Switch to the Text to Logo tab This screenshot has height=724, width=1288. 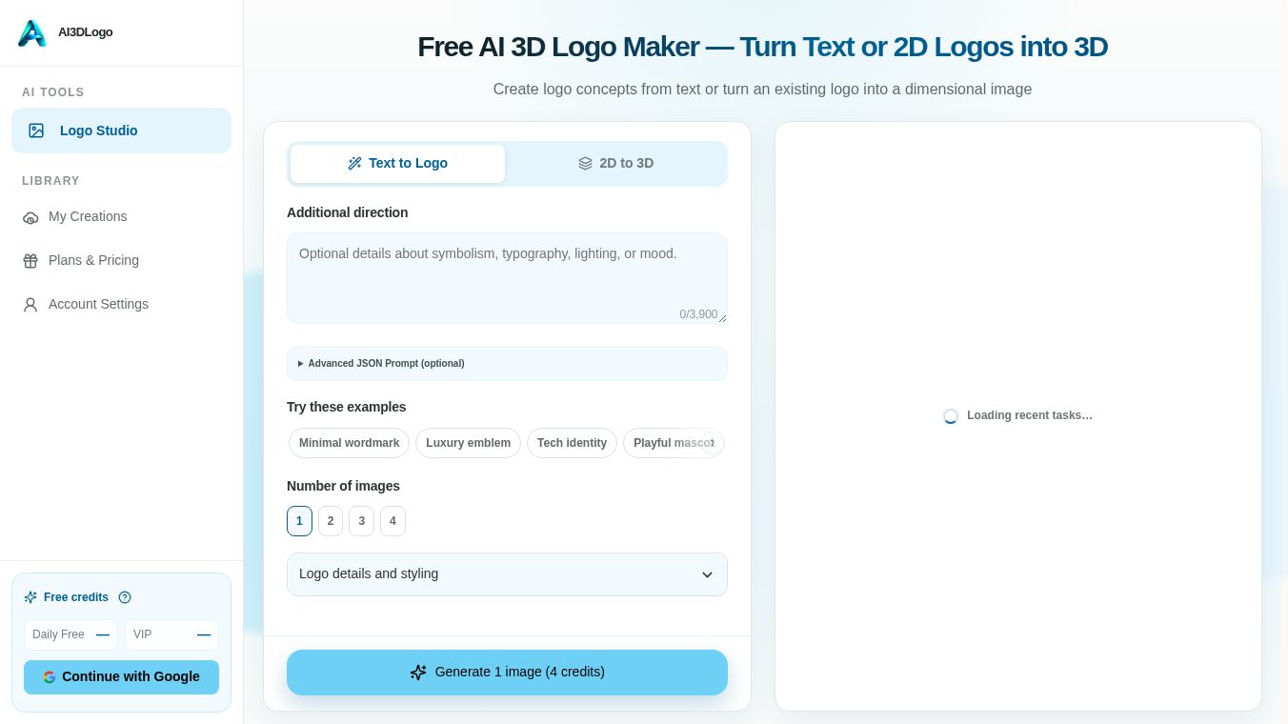pyautogui.click(x=397, y=164)
